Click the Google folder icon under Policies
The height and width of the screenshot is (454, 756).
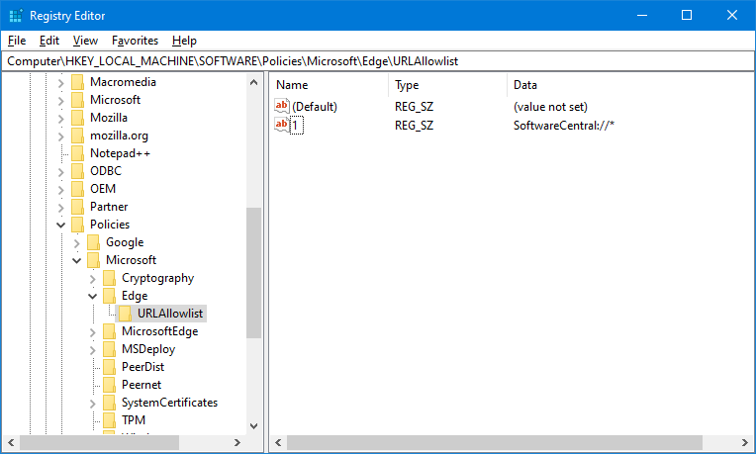click(x=94, y=242)
